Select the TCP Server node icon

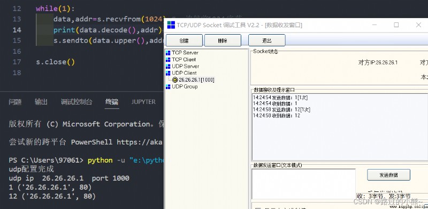(x=168, y=53)
